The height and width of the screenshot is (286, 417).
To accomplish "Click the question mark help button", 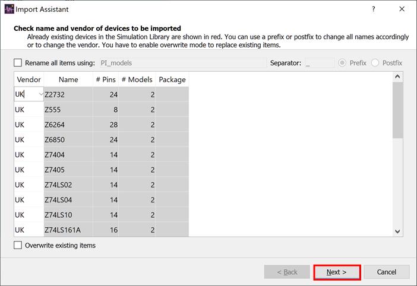I will (x=373, y=9).
